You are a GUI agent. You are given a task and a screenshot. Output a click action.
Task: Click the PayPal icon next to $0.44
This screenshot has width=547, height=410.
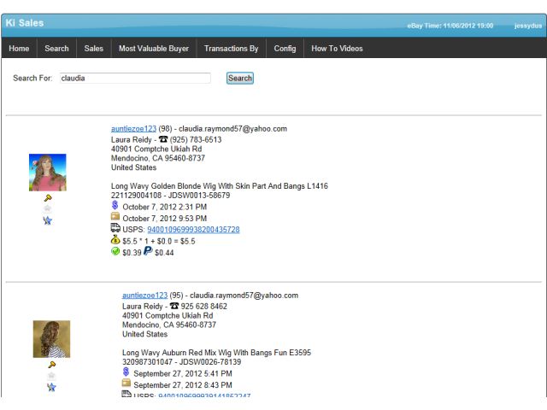coord(148,250)
